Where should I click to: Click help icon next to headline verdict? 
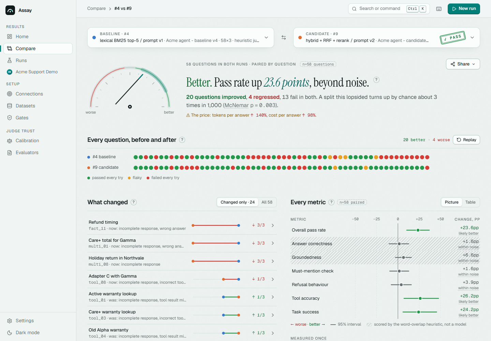[x=376, y=80]
